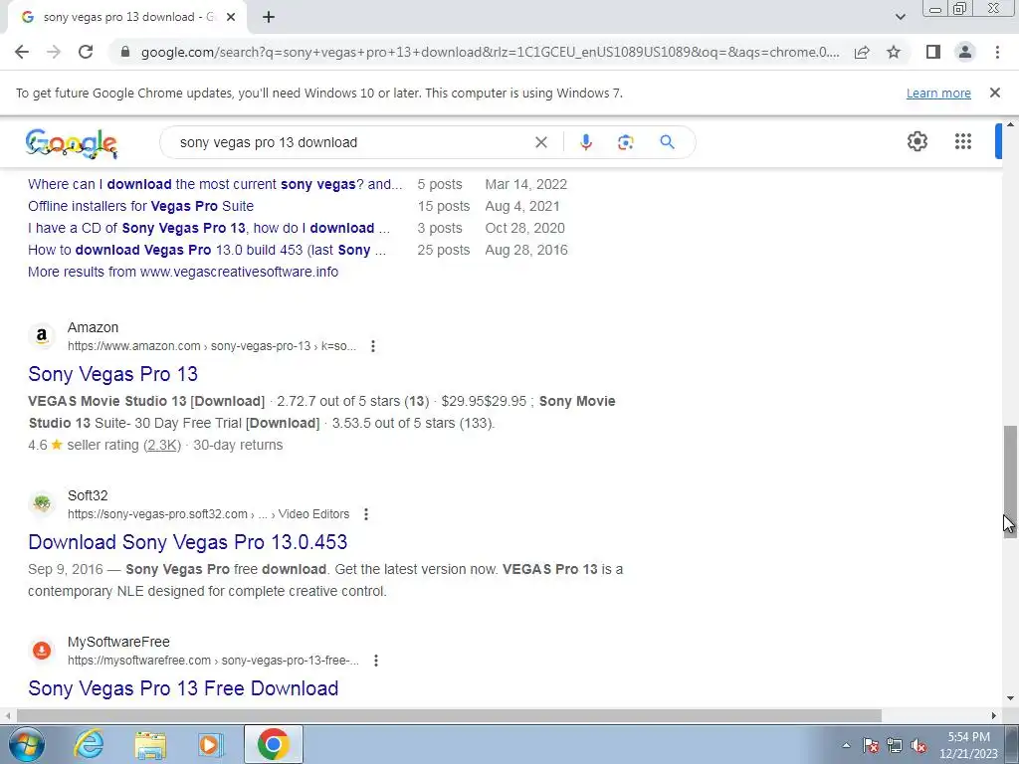Screen dimensions: 1019x764
Task: Open a new tab
Action: click(x=269, y=17)
